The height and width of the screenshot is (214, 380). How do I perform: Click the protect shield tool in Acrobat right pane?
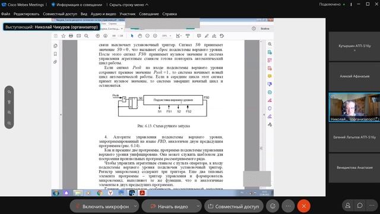point(270,108)
